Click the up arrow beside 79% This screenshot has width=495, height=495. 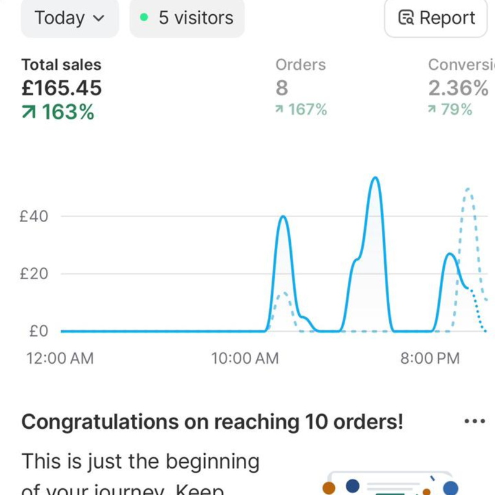coord(433,110)
